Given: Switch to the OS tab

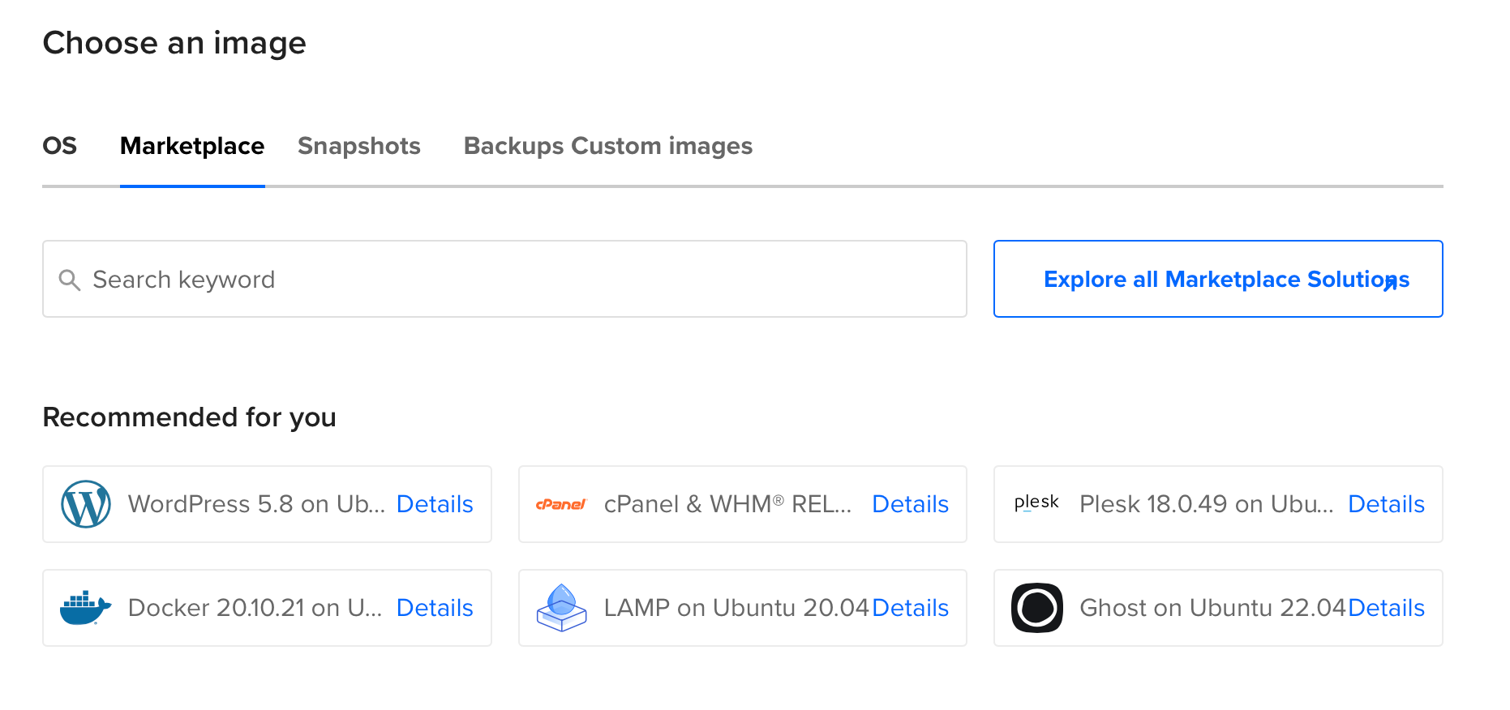Looking at the screenshot, I should coord(59,146).
